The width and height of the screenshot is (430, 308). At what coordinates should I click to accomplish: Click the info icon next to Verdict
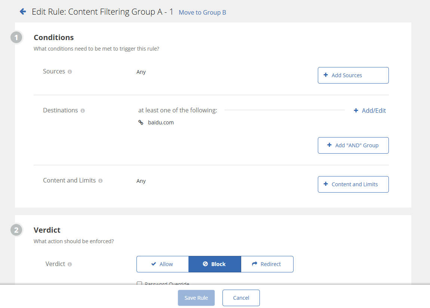click(x=70, y=264)
